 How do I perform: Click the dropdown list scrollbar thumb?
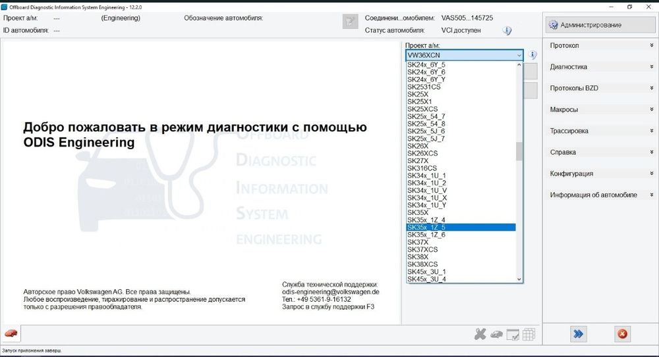point(519,151)
